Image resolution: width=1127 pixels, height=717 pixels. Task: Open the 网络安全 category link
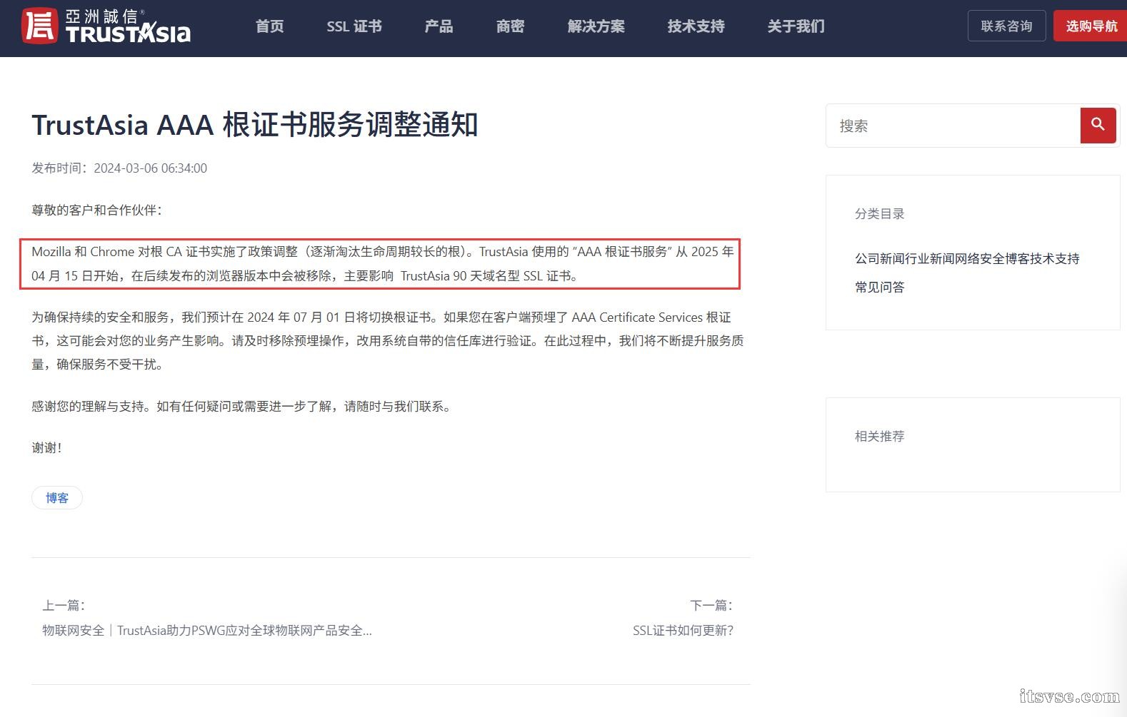[x=980, y=258]
